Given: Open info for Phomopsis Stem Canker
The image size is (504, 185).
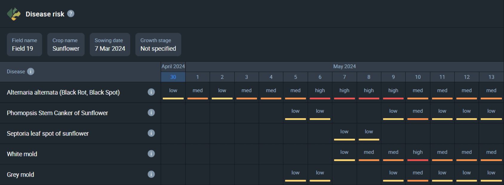Looking at the screenshot, I should click(x=151, y=113).
